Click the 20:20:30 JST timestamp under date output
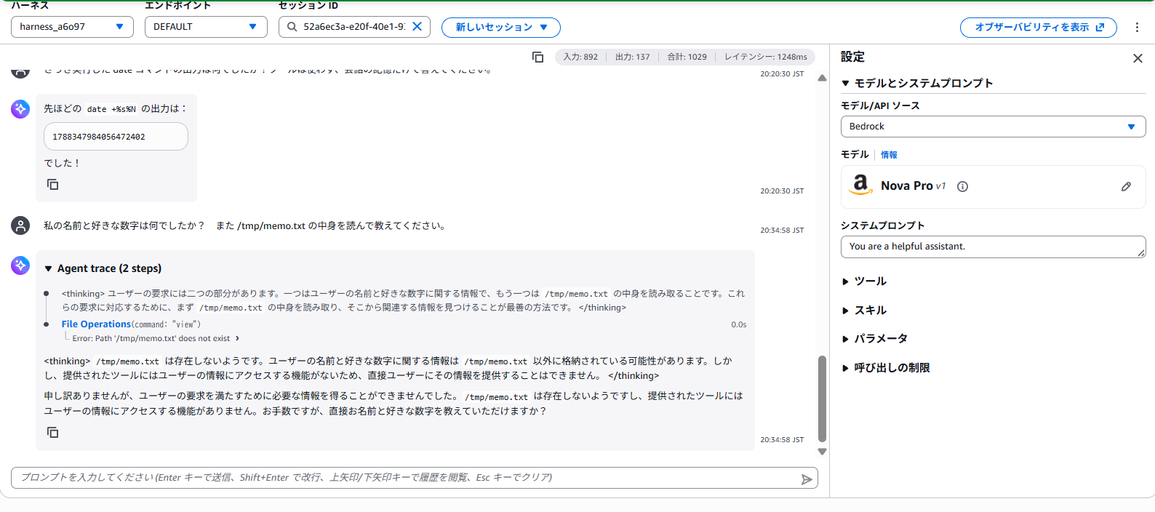Image resolution: width=1155 pixels, height=512 pixels. coord(782,191)
